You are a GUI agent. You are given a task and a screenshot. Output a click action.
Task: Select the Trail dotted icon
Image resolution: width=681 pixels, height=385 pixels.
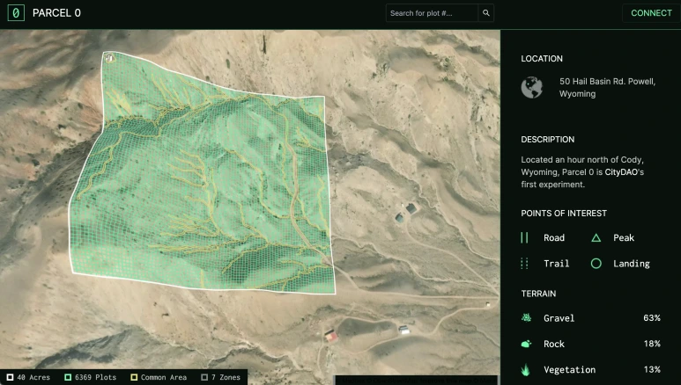click(524, 264)
